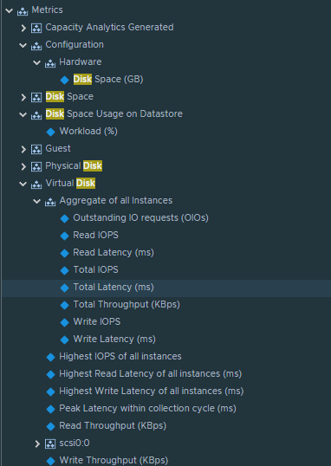The image size is (331, 466).
Task: Expand the Physical Disk group
Action: click(23, 166)
